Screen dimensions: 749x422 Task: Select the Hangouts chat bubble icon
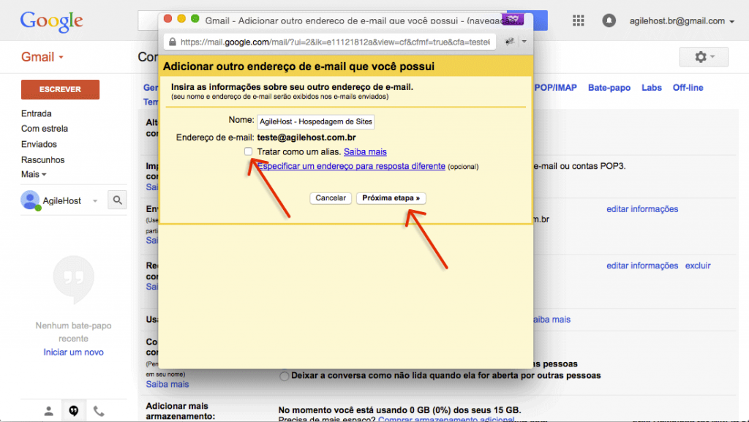coord(74,410)
